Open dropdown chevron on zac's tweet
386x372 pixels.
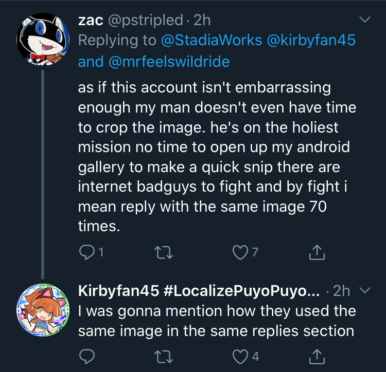[365, 20]
